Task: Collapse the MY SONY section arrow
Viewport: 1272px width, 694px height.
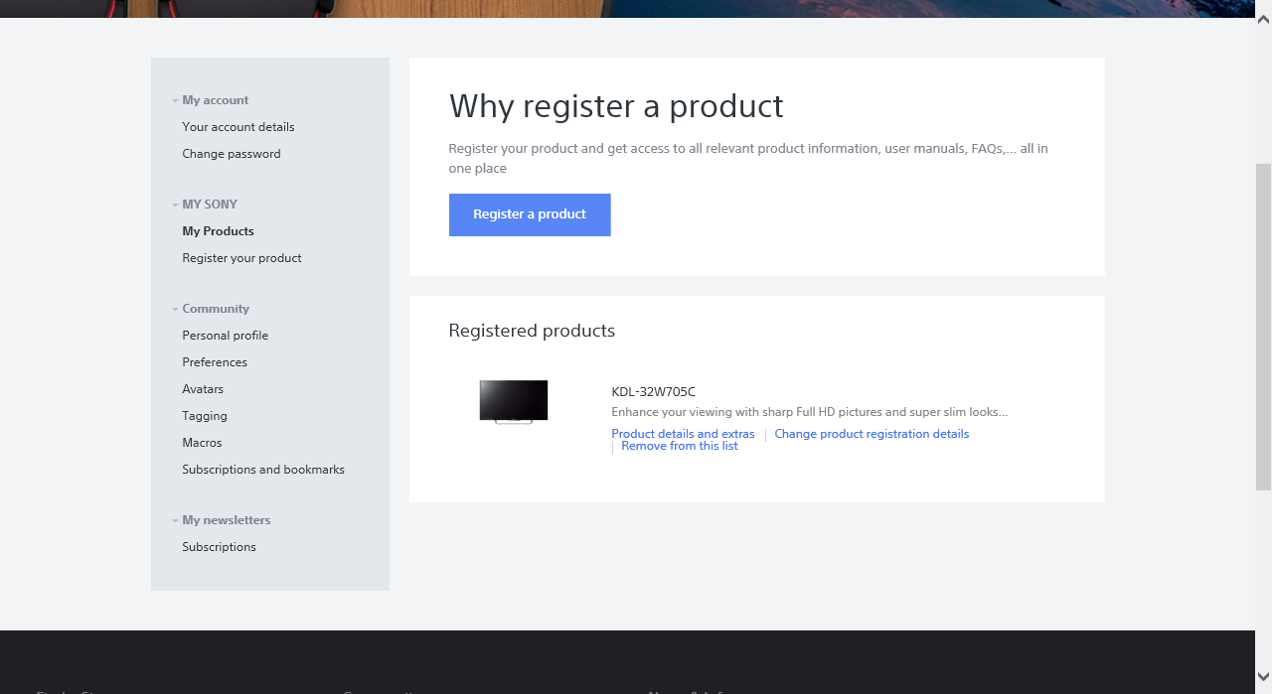Action: tap(175, 205)
